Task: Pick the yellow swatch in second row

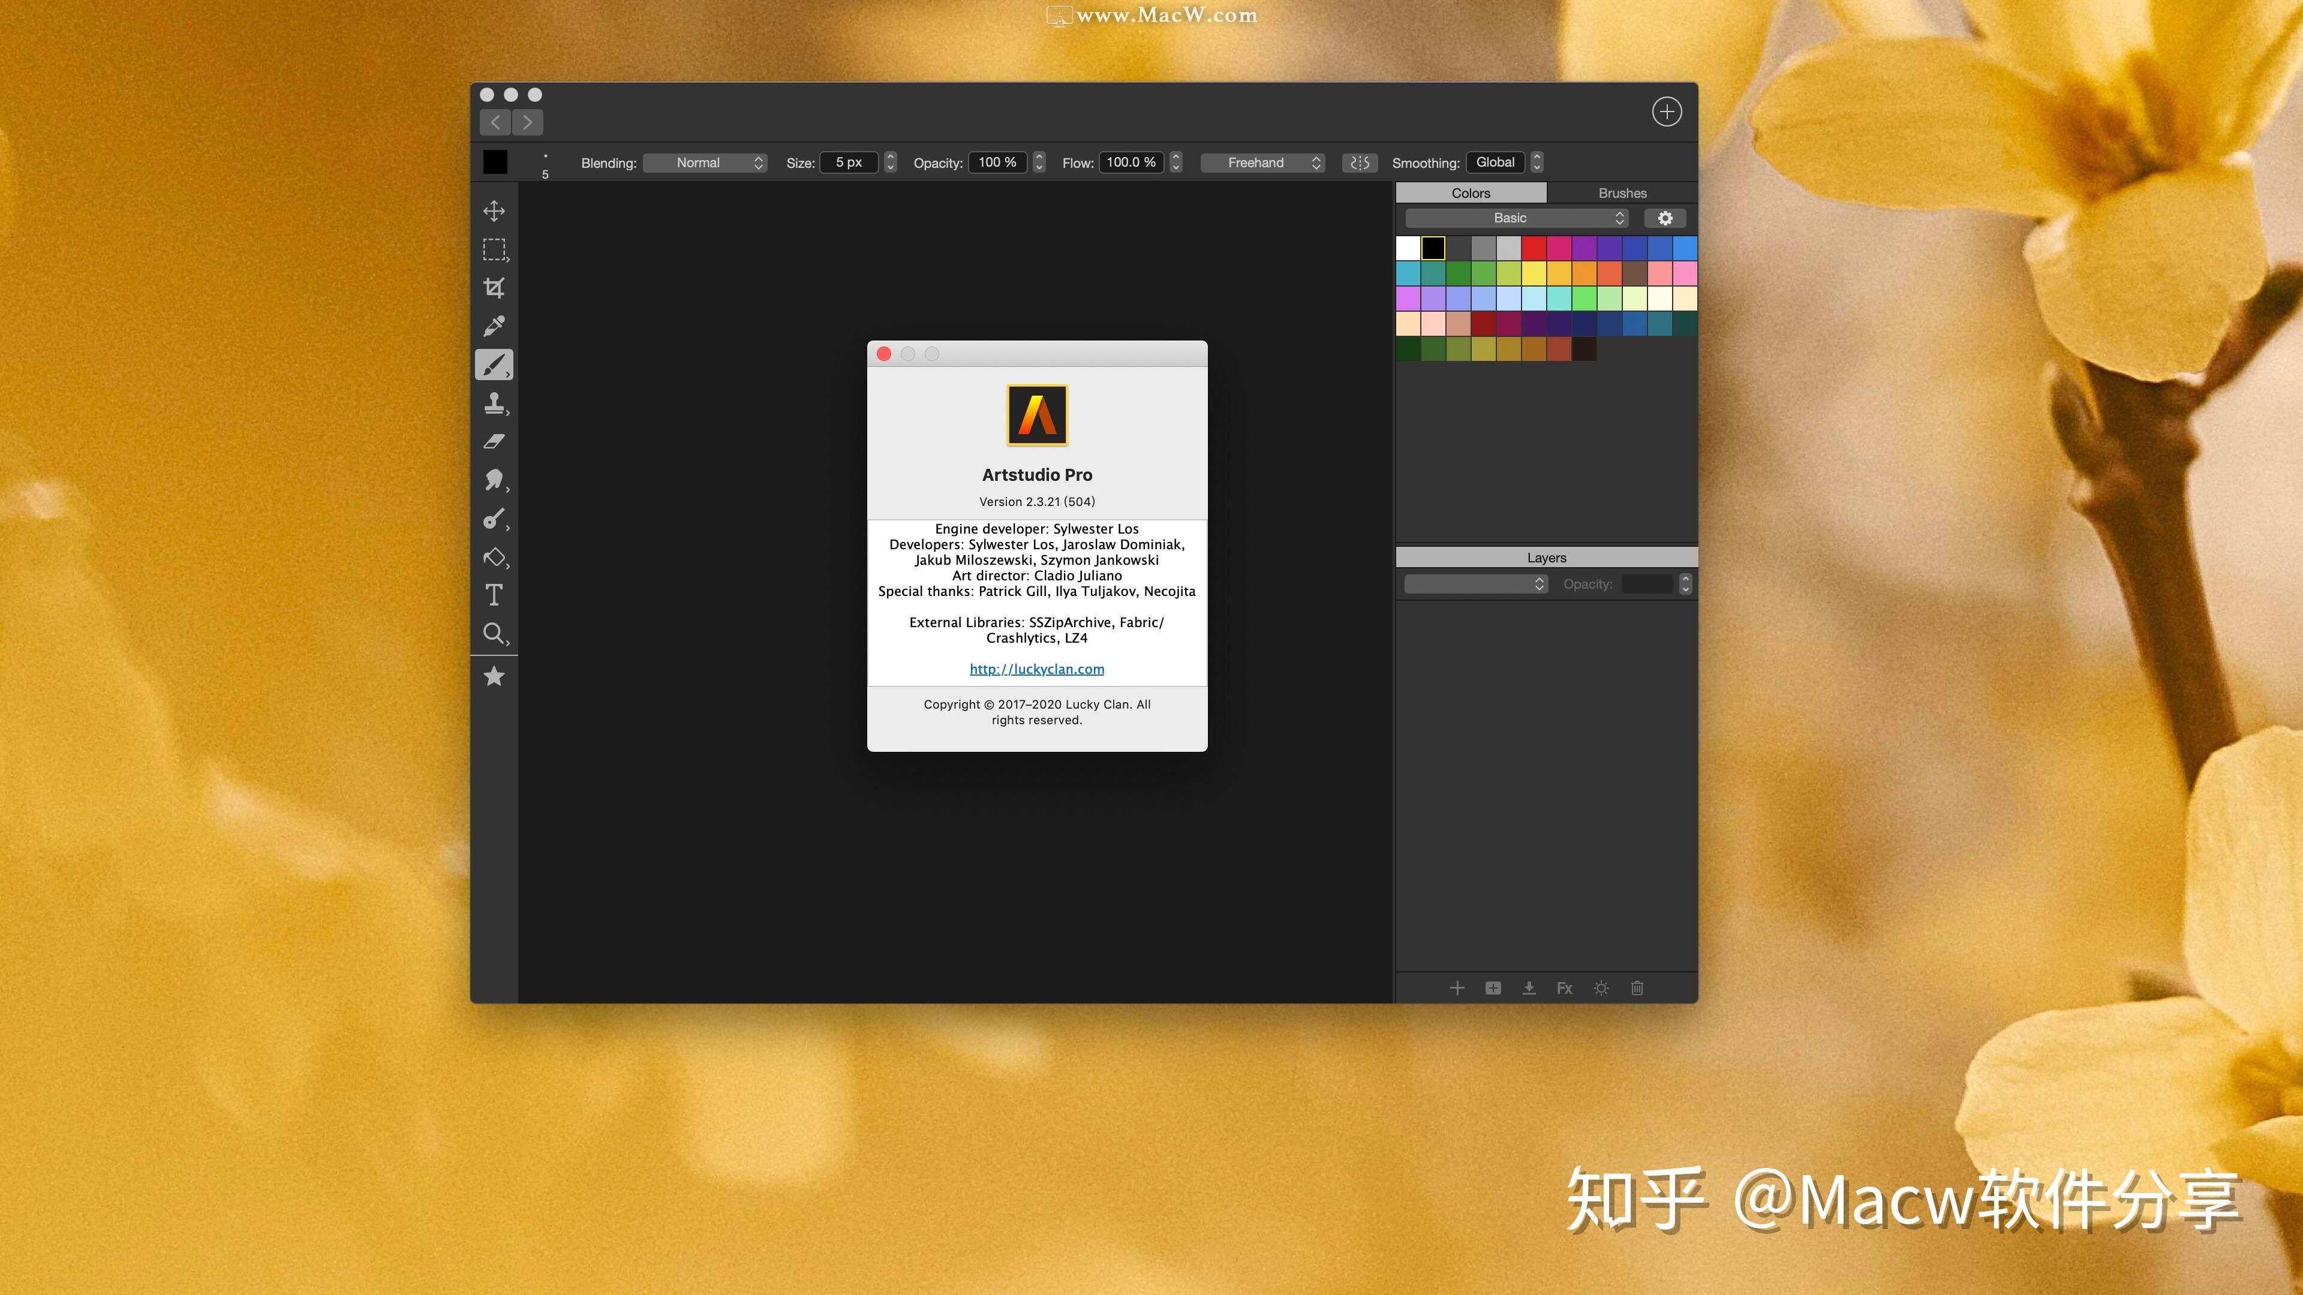Action: click(x=1534, y=273)
